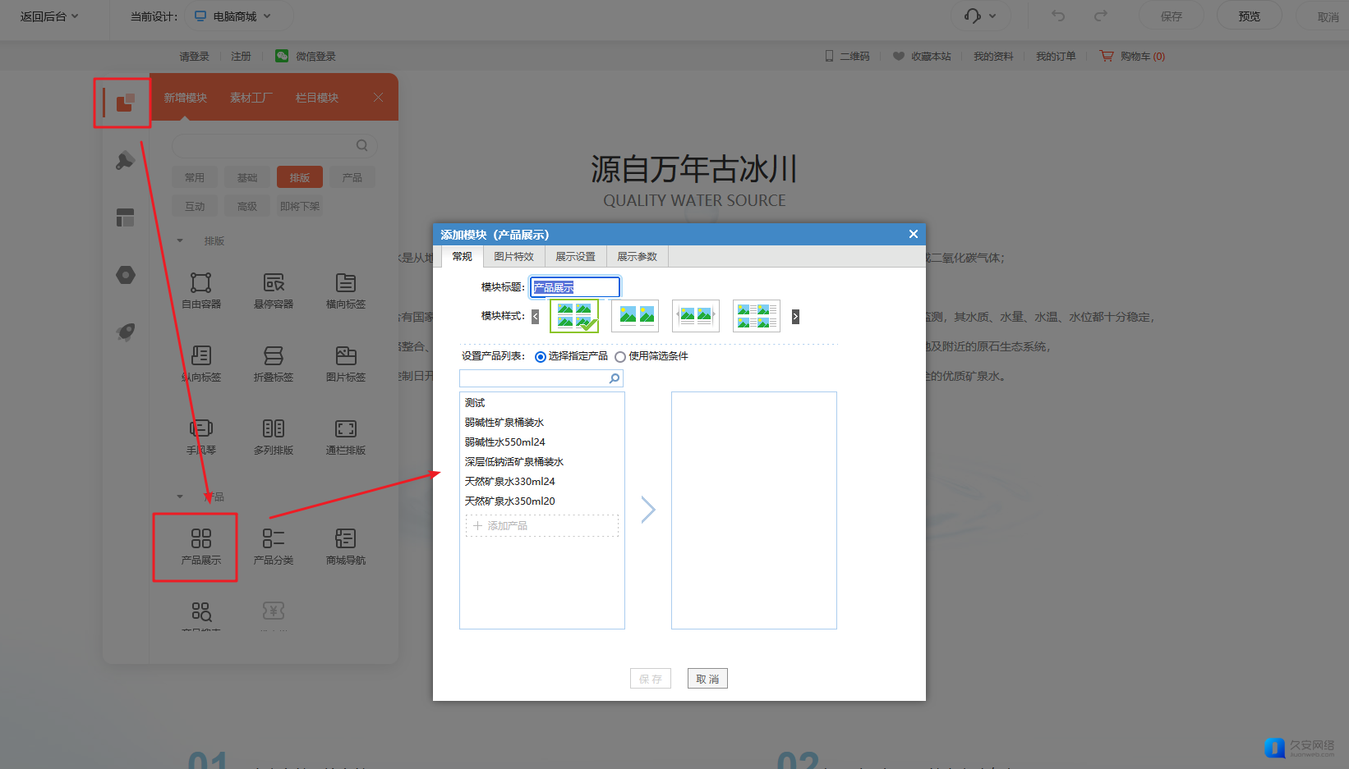Pick the 多列排版 layout icon
This screenshot has height=769, width=1349.
pos(274,429)
